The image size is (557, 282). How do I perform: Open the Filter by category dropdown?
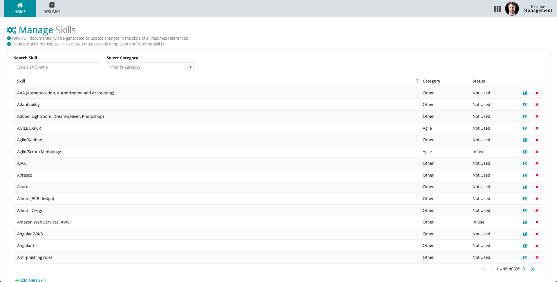tap(150, 67)
